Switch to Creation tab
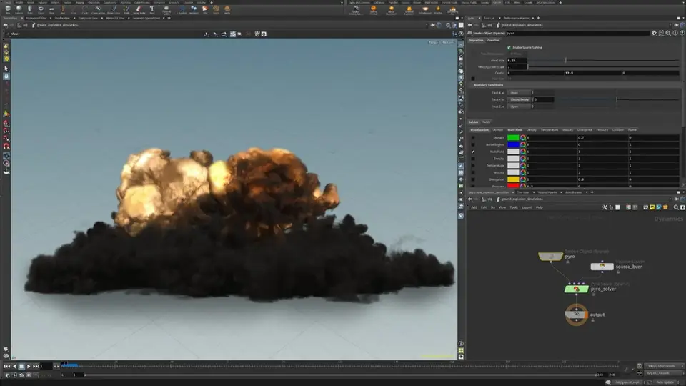 pos(493,40)
